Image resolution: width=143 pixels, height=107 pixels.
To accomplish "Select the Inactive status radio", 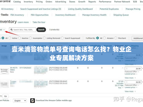I will coord(19,38).
